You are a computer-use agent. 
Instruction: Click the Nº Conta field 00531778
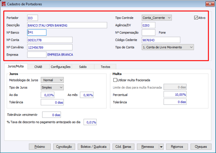click(50, 40)
